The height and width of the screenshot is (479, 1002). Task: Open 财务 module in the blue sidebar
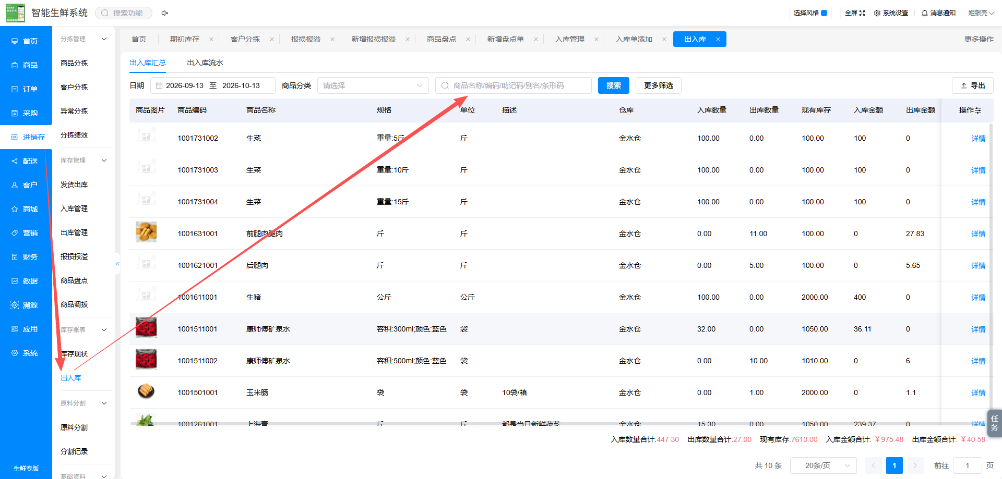26,257
